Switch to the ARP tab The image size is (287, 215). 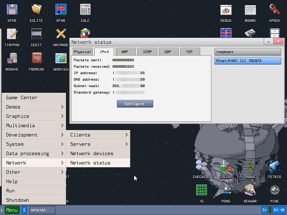[x=124, y=52]
